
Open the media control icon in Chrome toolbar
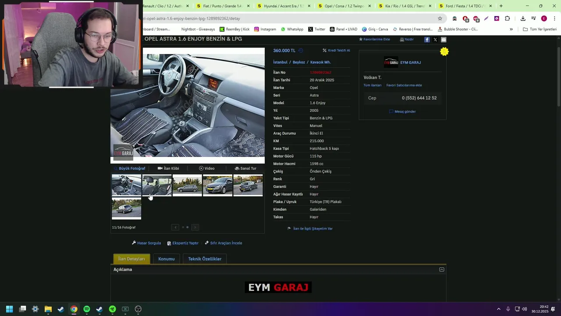click(x=533, y=18)
